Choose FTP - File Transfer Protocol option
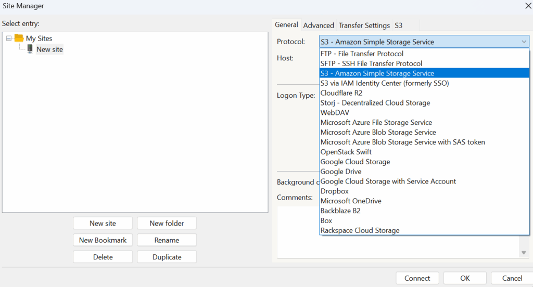533x287 pixels. (362, 54)
